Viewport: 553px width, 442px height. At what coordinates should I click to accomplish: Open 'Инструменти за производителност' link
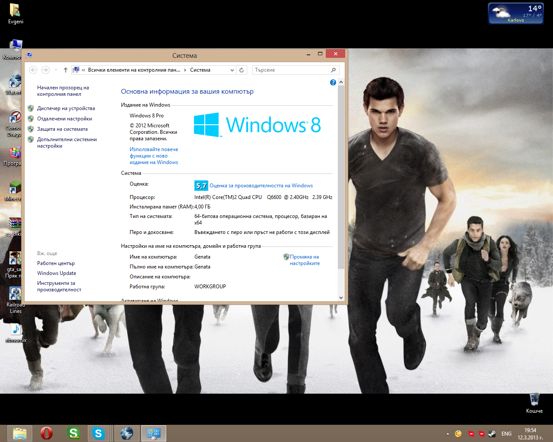pyautogui.click(x=59, y=286)
